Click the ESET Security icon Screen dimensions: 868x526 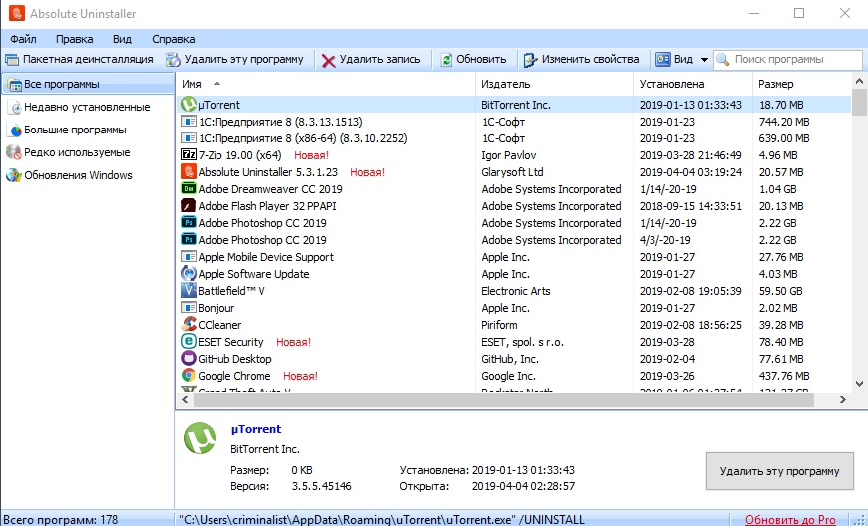(189, 342)
